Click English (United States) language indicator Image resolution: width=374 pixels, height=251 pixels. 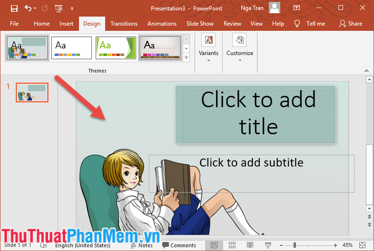tap(83, 245)
